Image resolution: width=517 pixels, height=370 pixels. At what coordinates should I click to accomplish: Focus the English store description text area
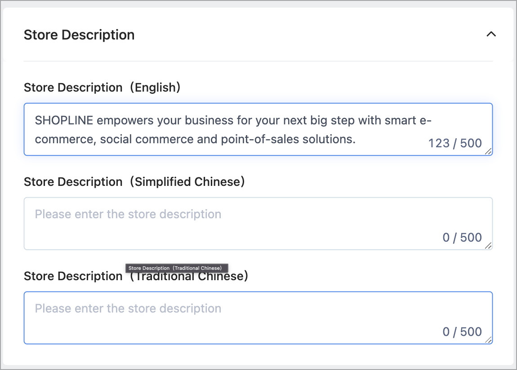point(258,129)
